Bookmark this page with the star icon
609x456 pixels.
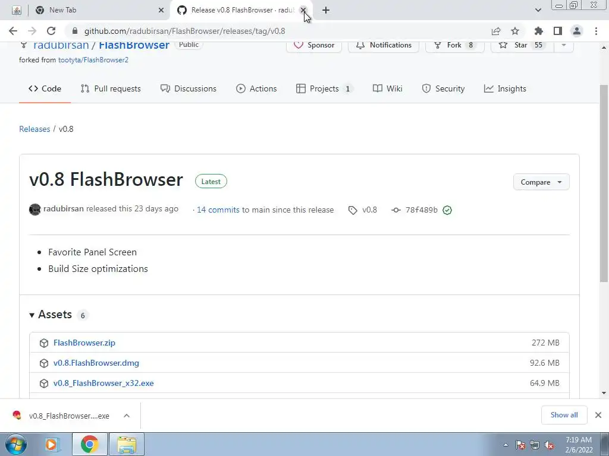pos(515,31)
